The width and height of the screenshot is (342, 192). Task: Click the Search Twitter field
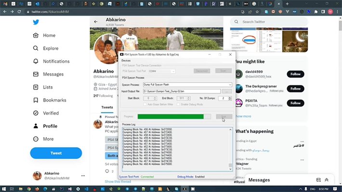269,22
